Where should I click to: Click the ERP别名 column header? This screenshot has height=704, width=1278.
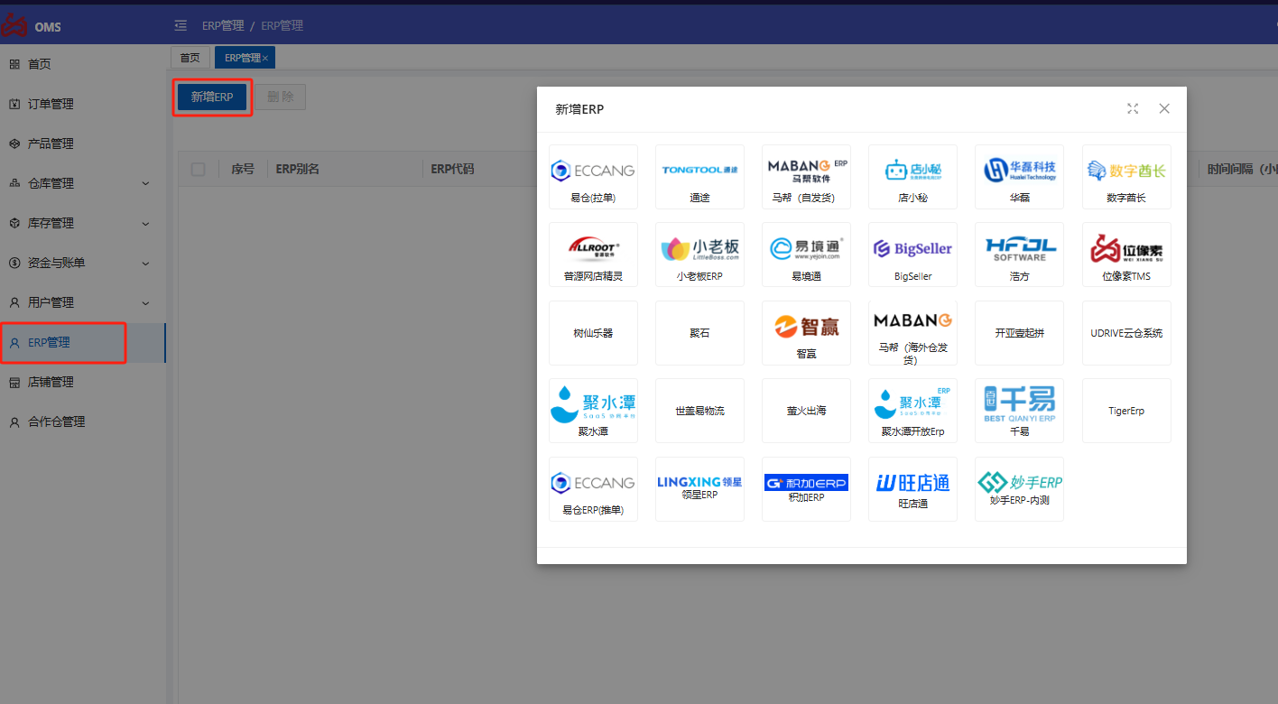click(x=298, y=169)
